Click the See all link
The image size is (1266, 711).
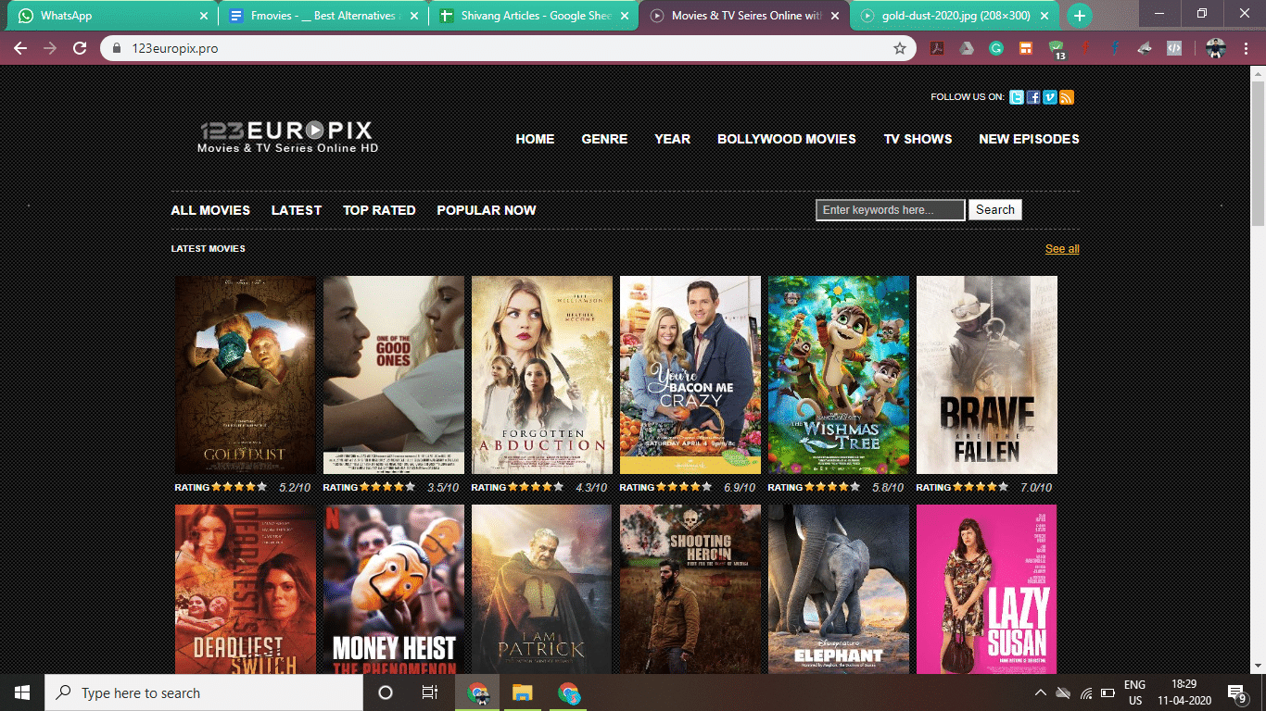pos(1062,249)
